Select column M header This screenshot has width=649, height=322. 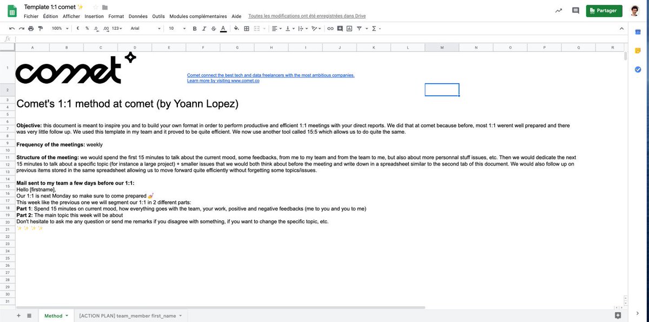click(x=442, y=48)
